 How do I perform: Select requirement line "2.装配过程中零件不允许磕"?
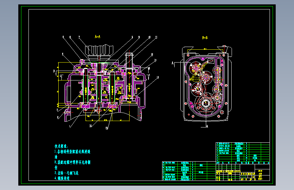(72, 162)
